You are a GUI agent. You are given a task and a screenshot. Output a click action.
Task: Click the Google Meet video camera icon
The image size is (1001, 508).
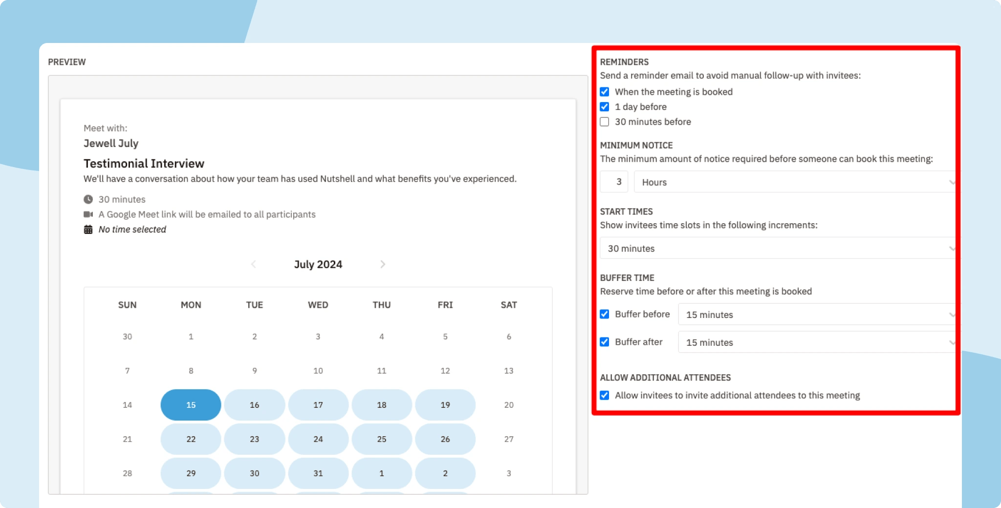88,214
